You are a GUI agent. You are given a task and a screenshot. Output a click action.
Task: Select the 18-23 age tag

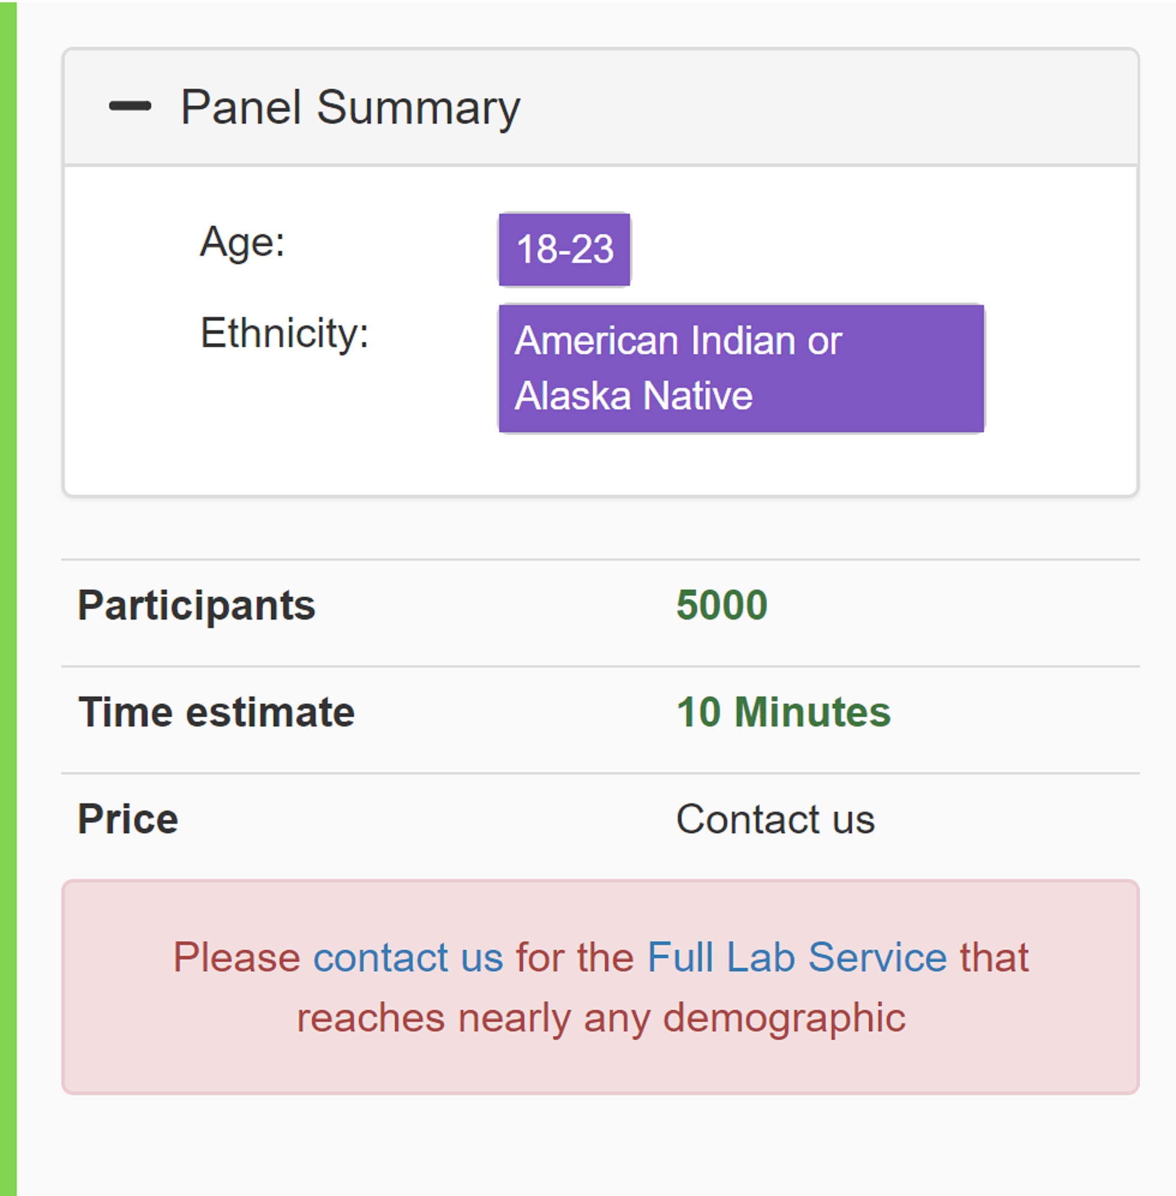(x=565, y=250)
